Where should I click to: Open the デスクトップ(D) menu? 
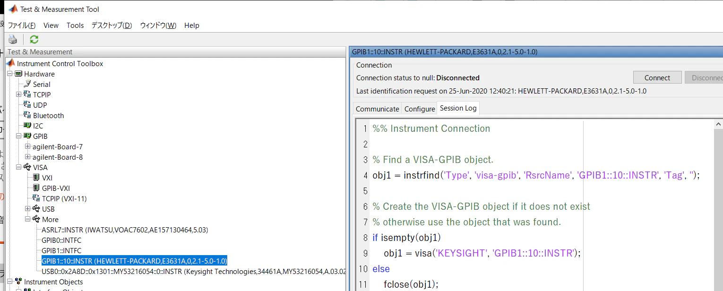click(112, 26)
